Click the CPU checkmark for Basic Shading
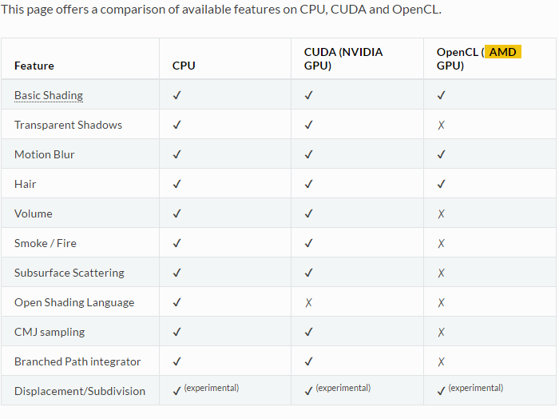 click(176, 96)
